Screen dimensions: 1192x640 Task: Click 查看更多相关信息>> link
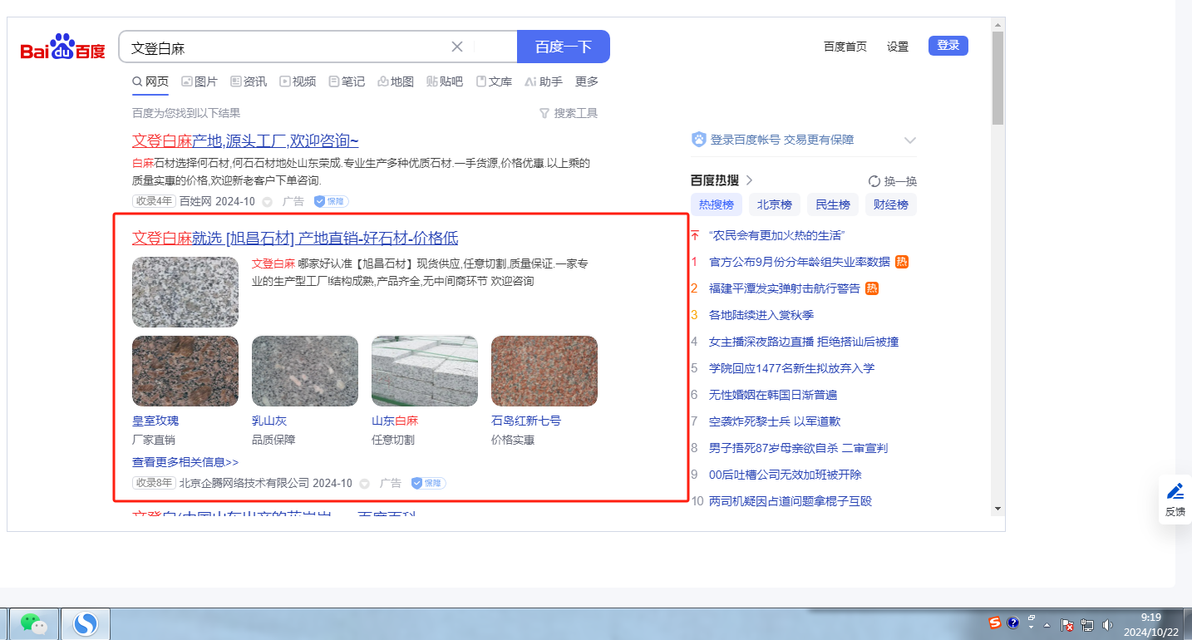(x=185, y=462)
